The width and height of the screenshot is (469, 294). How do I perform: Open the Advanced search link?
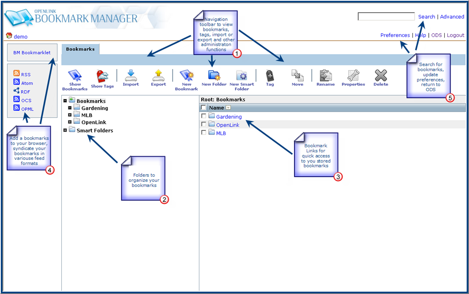(x=452, y=17)
